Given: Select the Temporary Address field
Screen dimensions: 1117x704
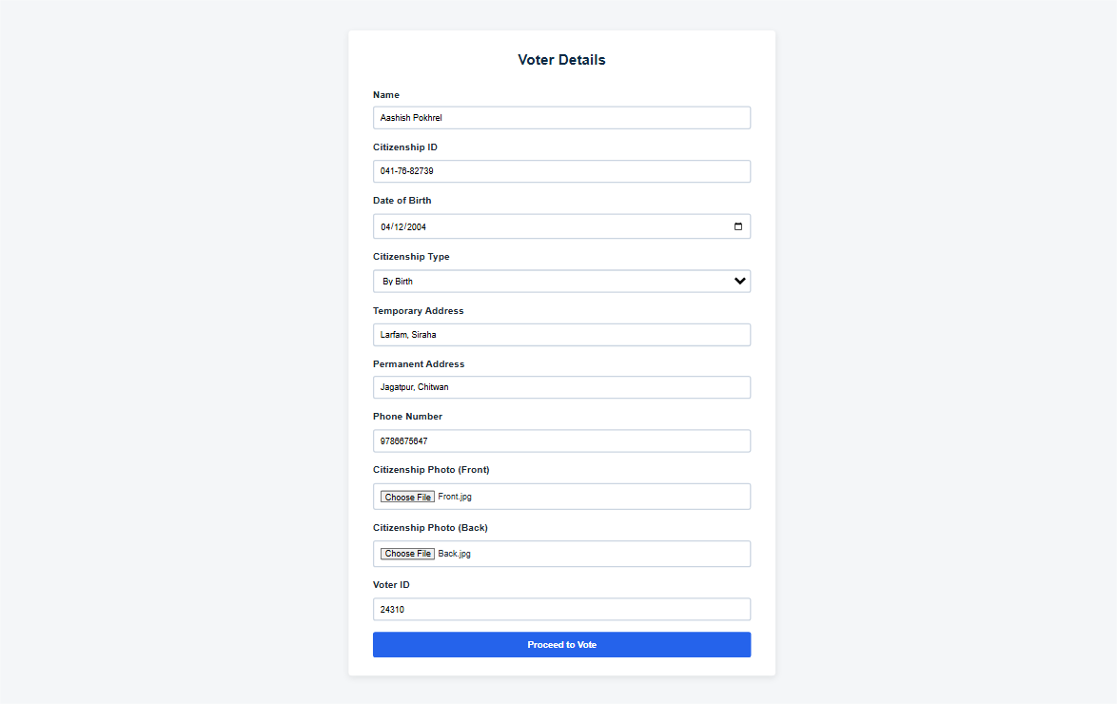Looking at the screenshot, I should pos(561,334).
